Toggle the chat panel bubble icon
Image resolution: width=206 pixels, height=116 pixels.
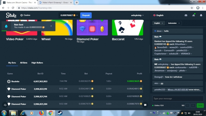pyautogui.click(x=145, y=105)
